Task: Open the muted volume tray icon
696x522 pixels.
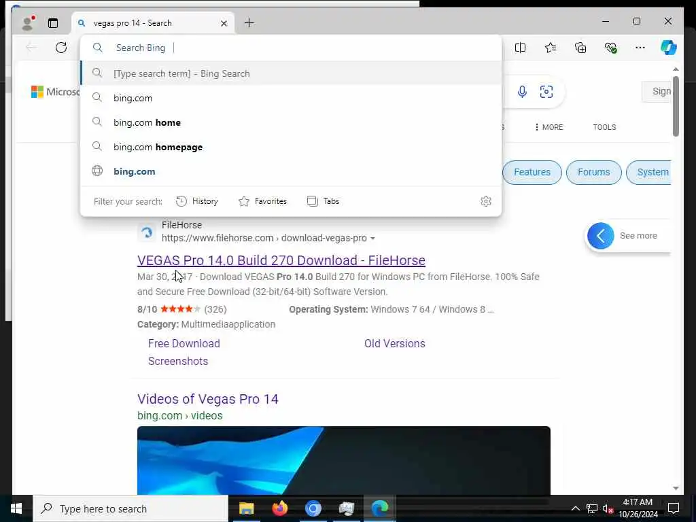Action: pyautogui.click(x=608, y=508)
